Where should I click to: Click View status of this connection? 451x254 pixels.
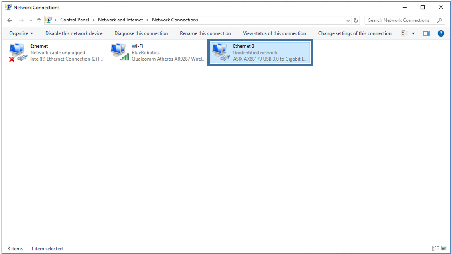pyautogui.click(x=274, y=33)
